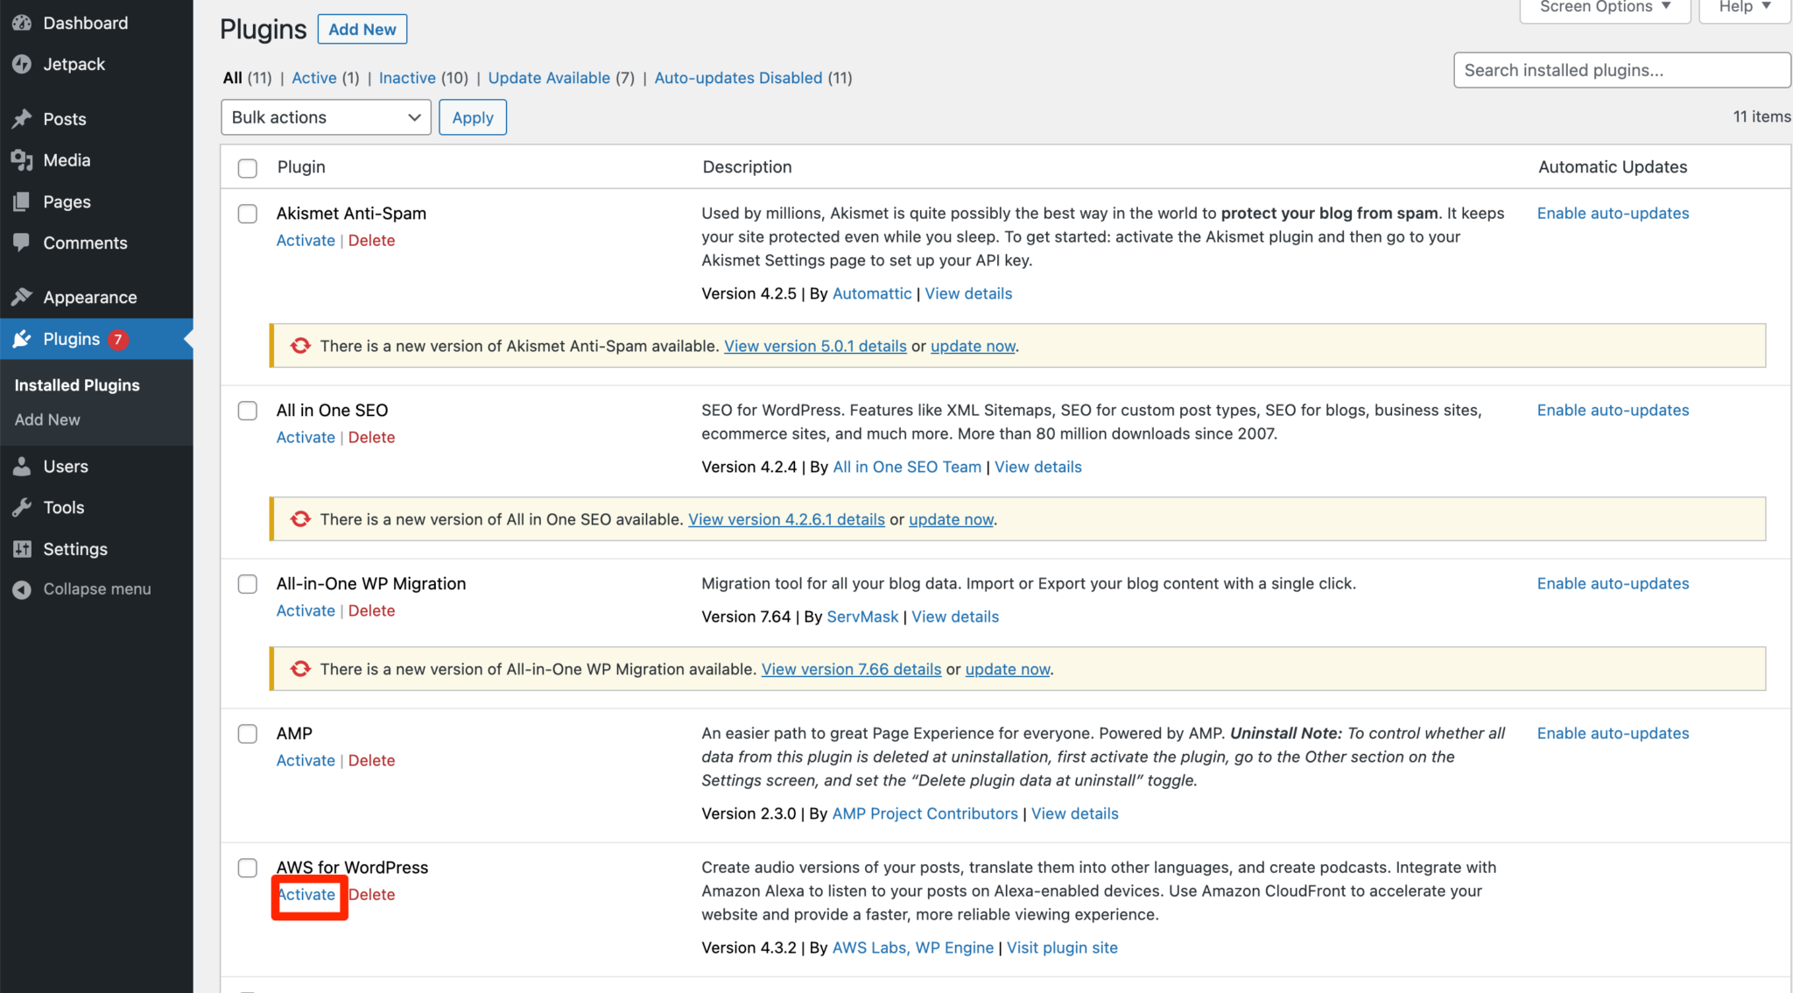Screen dimensions: 1793x993
Task: Click the Dashboard gauge icon
Action: coord(21,22)
